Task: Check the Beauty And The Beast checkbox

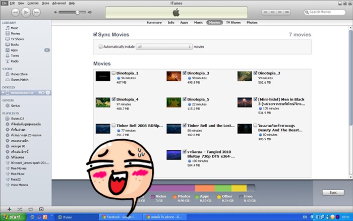Action: pyautogui.click(x=255, y=126)
